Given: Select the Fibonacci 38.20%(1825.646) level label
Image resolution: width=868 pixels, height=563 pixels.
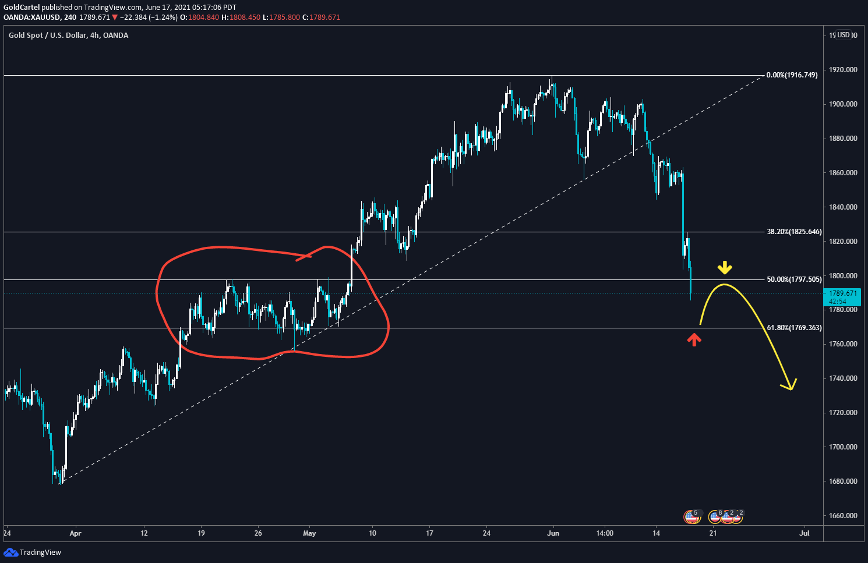Looking at the screenshot, I should [794, 232].
